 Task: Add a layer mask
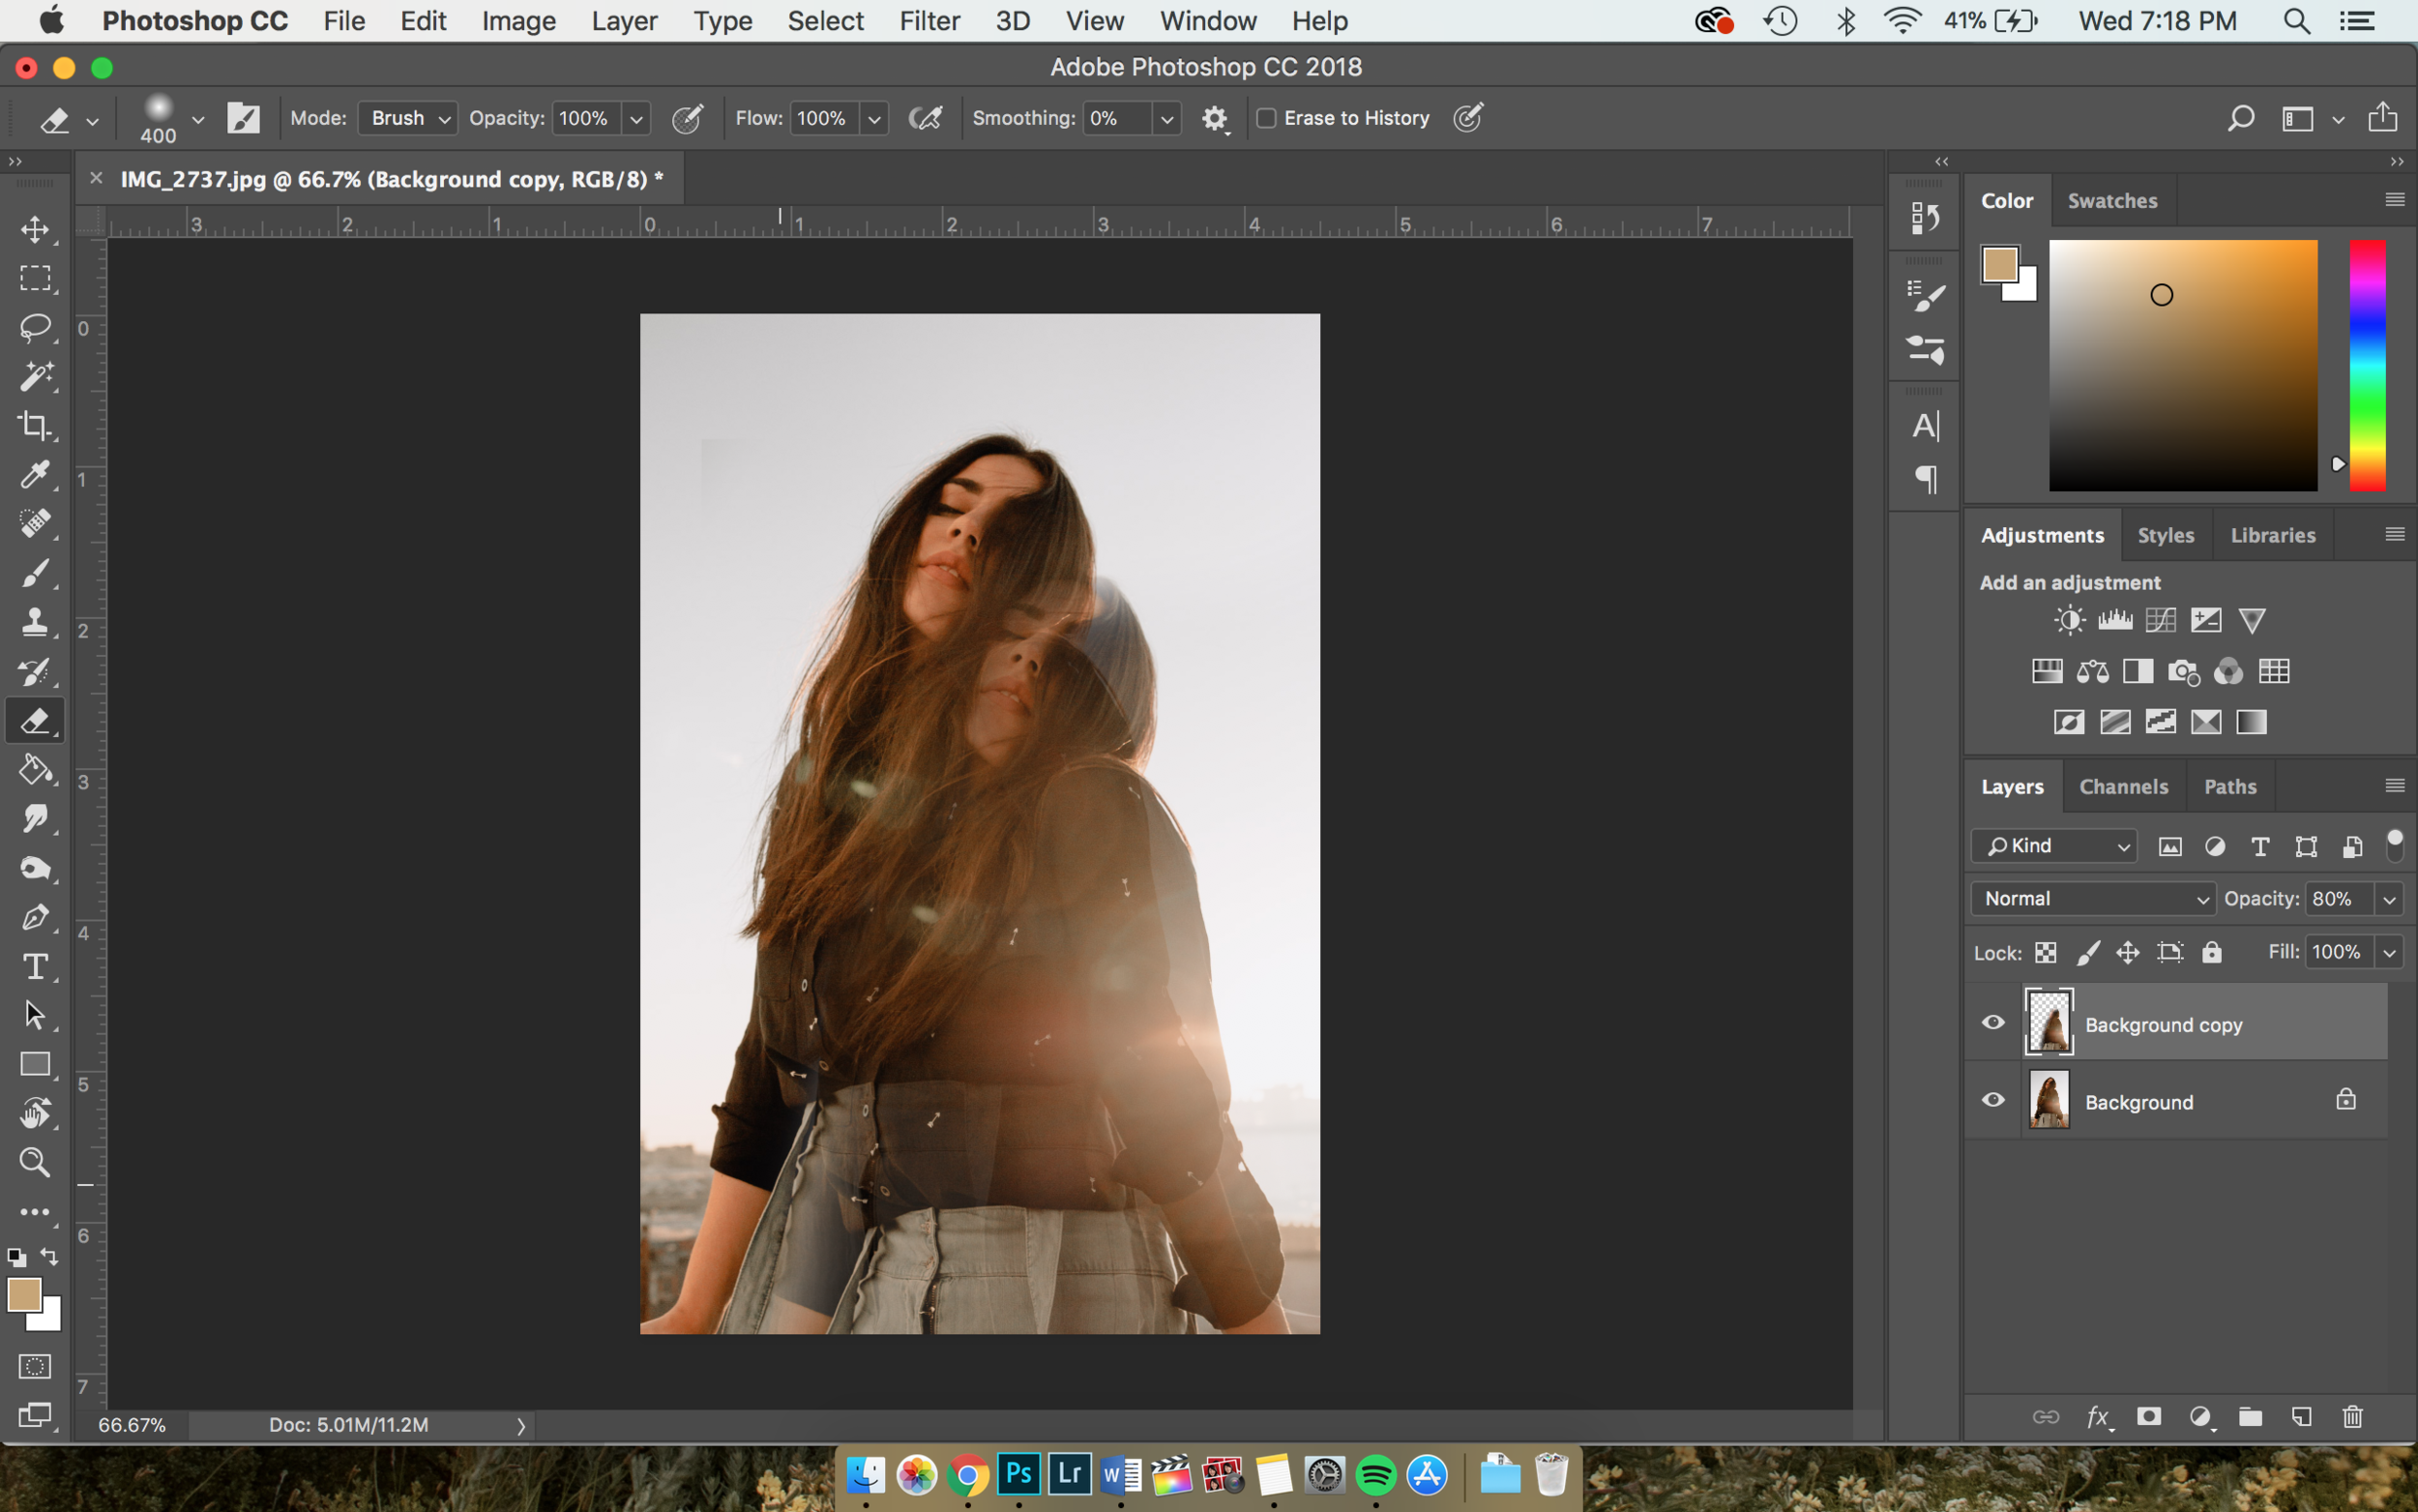[2148, 1416]
